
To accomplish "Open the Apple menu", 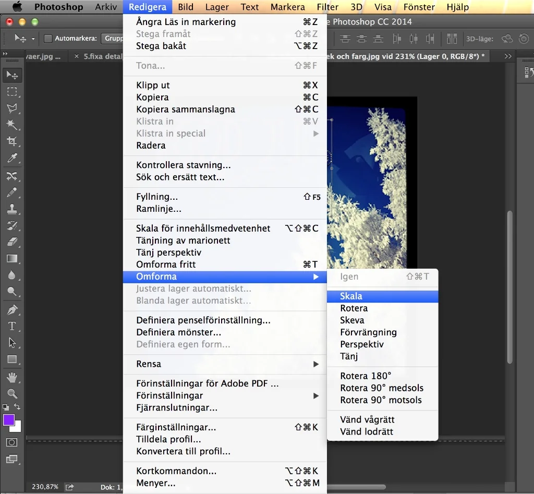I will (17, 7).
